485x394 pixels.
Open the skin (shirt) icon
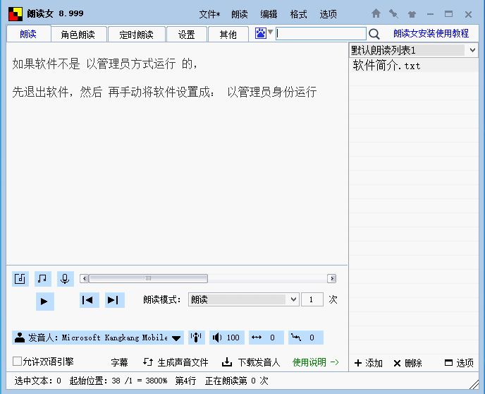coord(412,14)
